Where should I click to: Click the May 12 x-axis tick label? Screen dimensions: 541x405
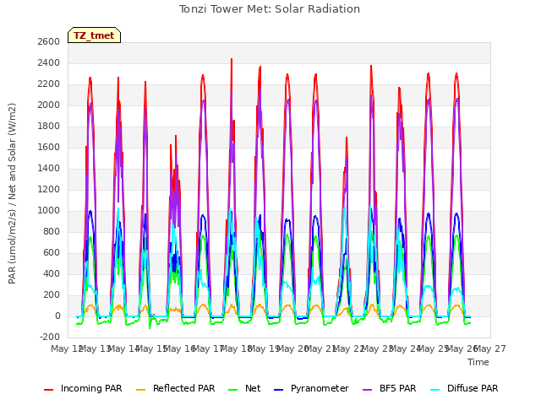(66, 348)
